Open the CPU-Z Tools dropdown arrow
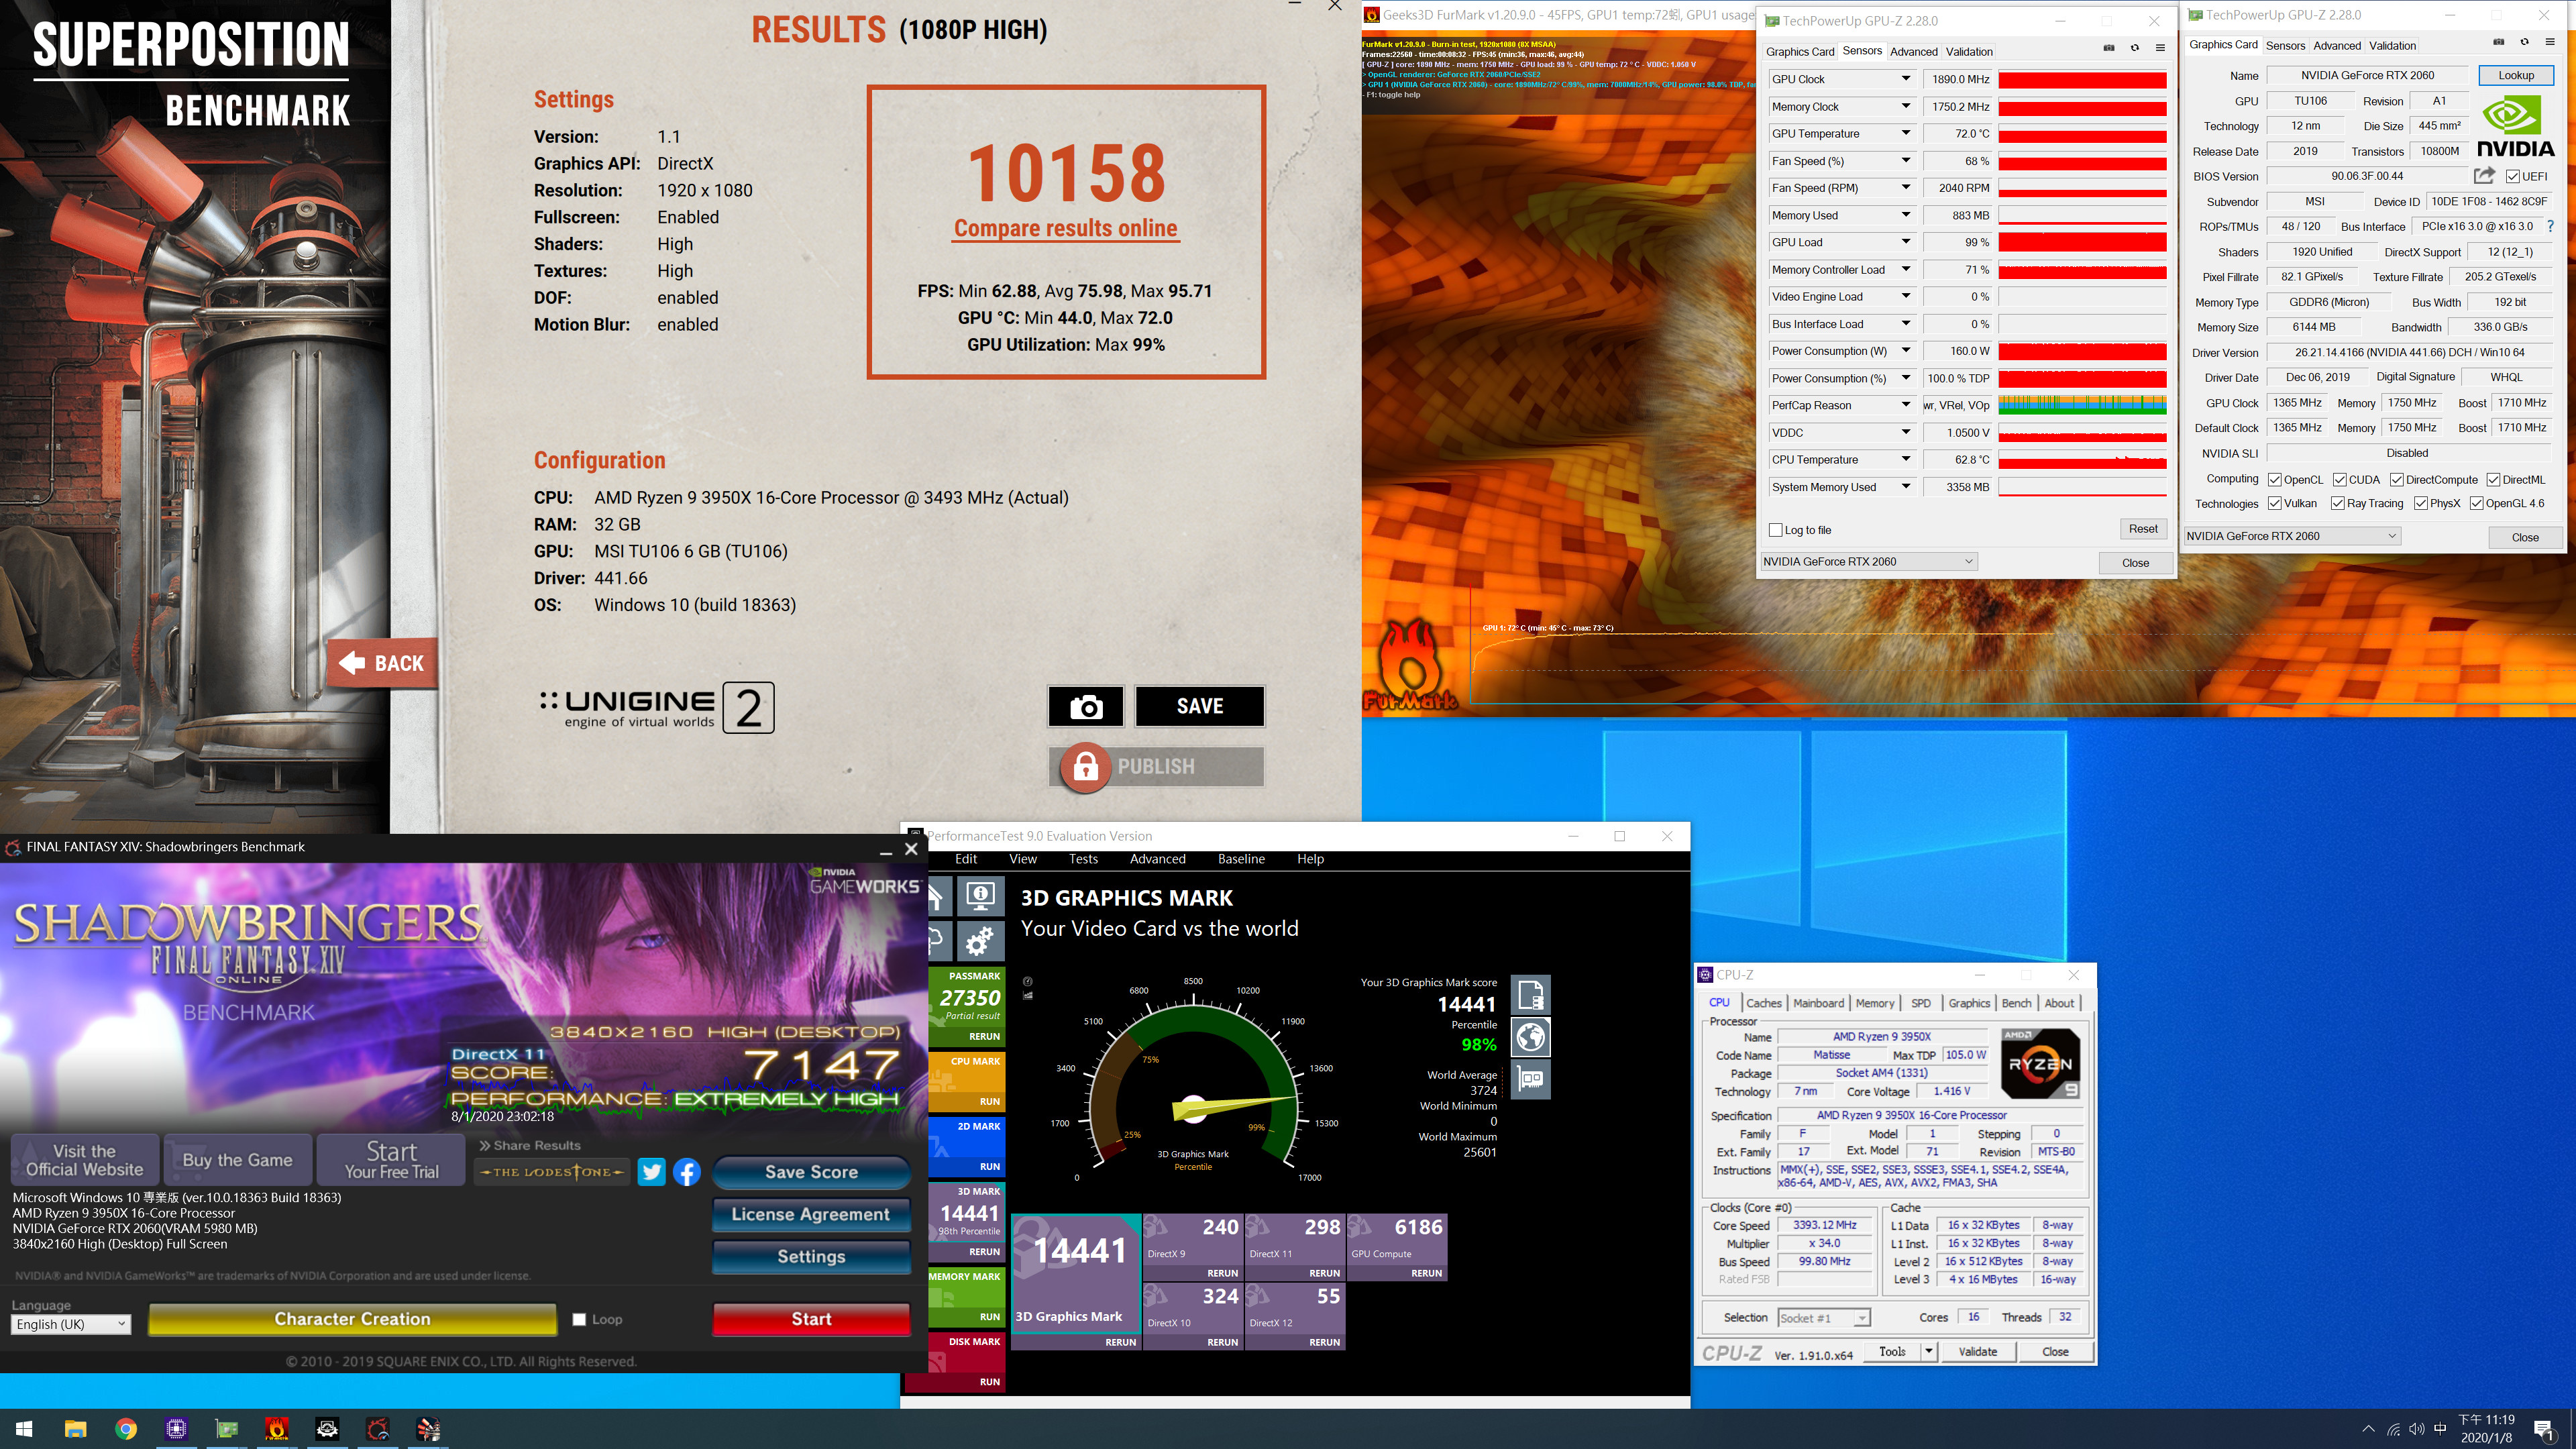Screen dimensions: 2576x1449 click(x=1929, y=1352)
